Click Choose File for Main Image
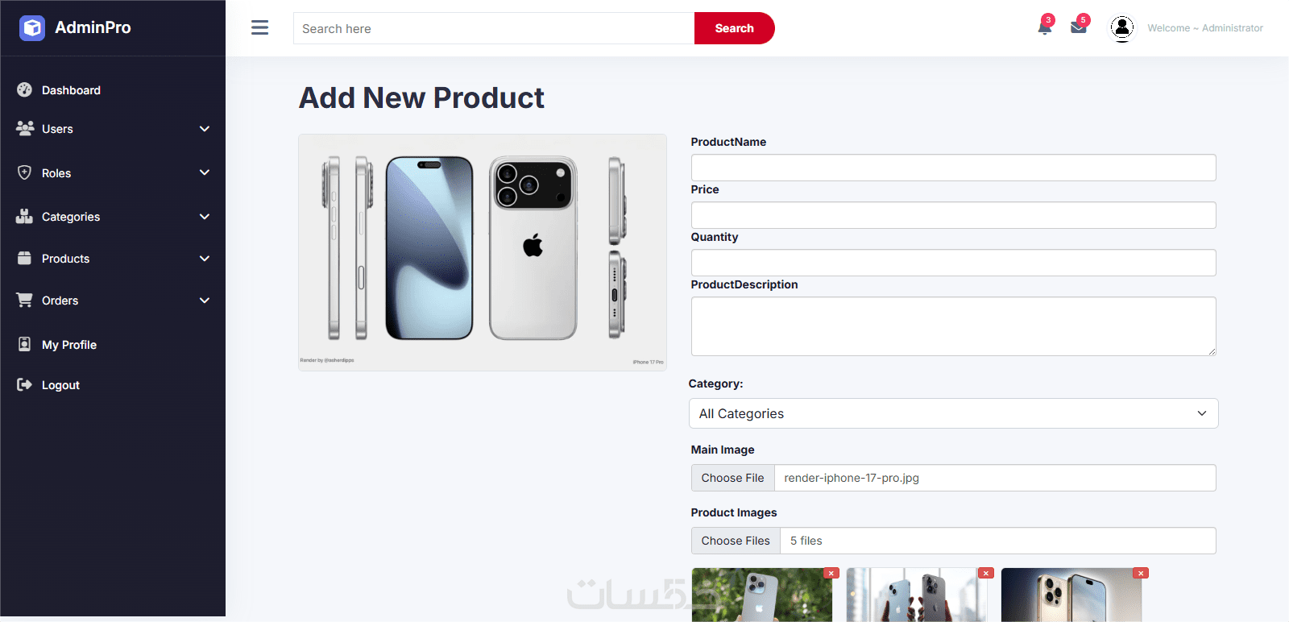Screen dimensions: 1289x622 732,478
